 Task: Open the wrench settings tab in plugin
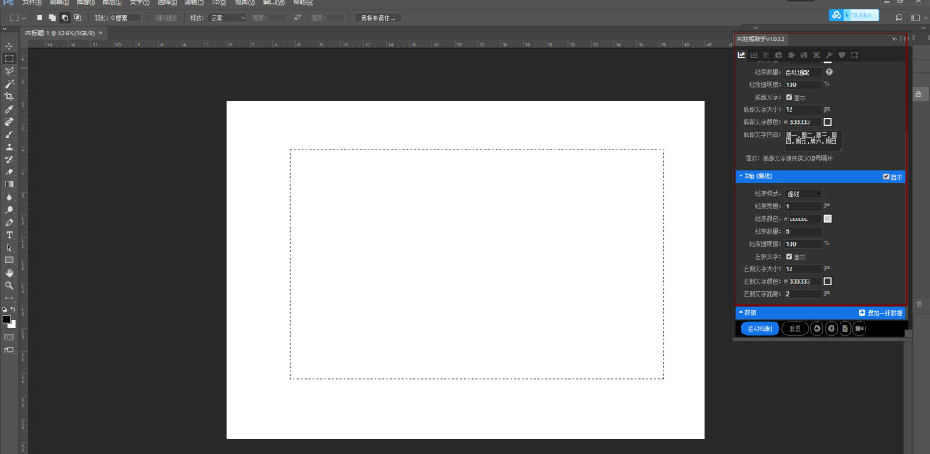829,56
